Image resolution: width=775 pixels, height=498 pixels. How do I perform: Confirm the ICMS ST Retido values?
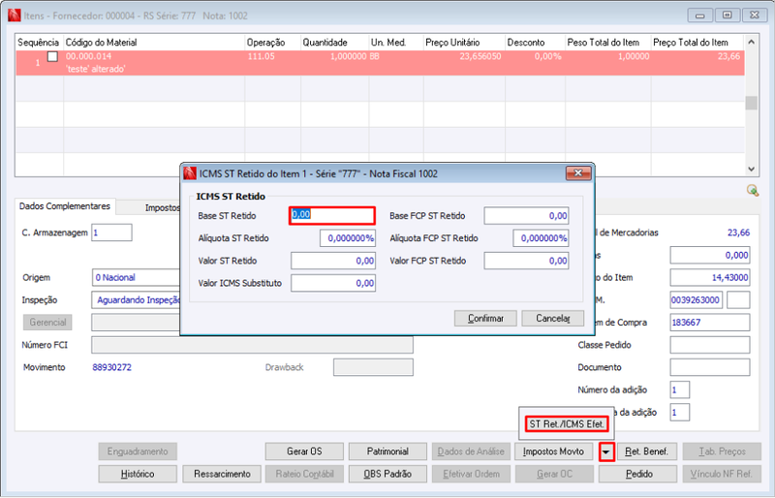(485, 318)
